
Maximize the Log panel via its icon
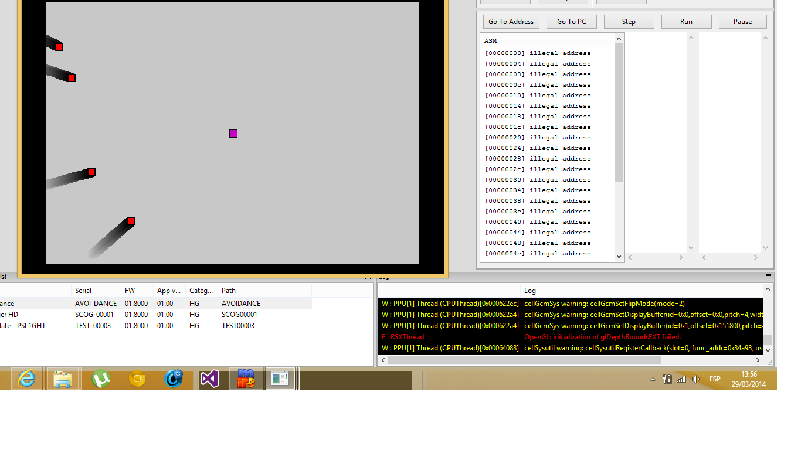pyautogui.click(x=768, y=277)
